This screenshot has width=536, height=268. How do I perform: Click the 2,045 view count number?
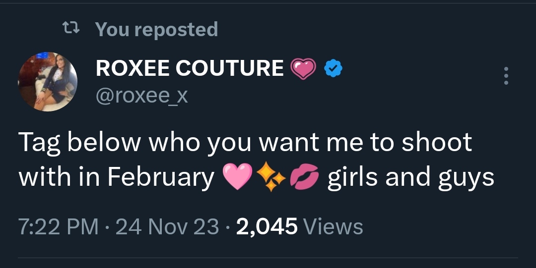(x=267, y=227)
